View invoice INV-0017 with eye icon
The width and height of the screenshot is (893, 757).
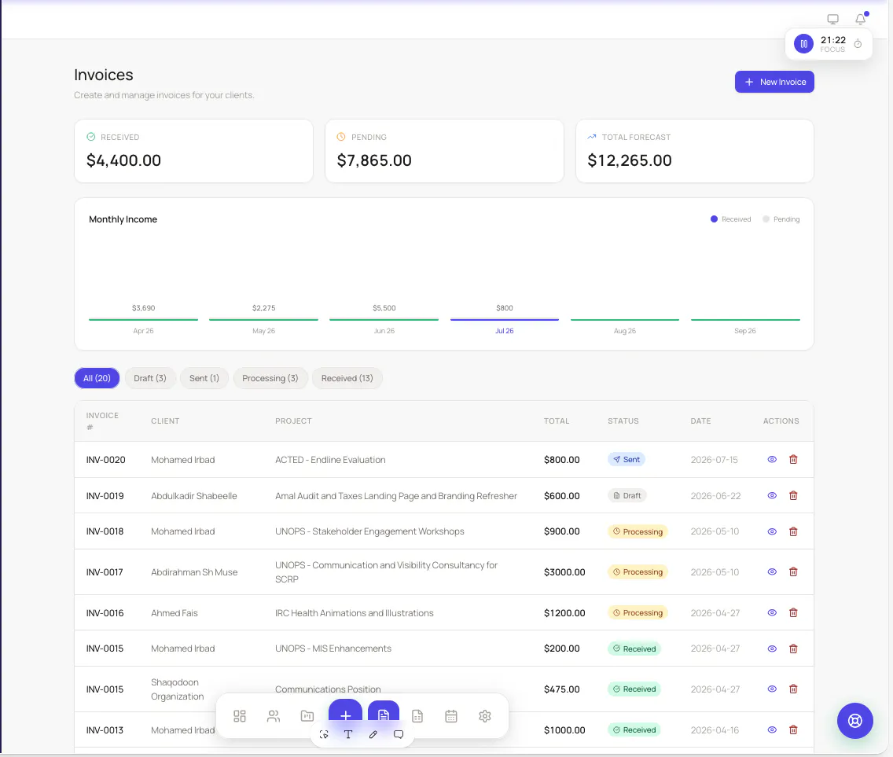[x=772, y=572]
